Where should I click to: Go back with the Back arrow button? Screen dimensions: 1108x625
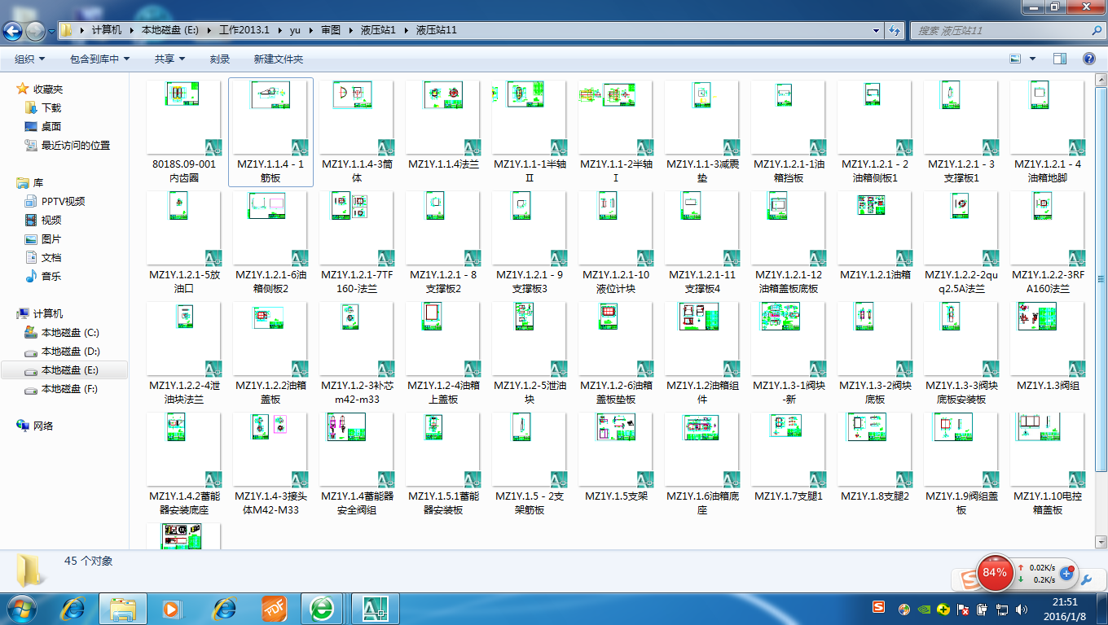tap(12, 31)
